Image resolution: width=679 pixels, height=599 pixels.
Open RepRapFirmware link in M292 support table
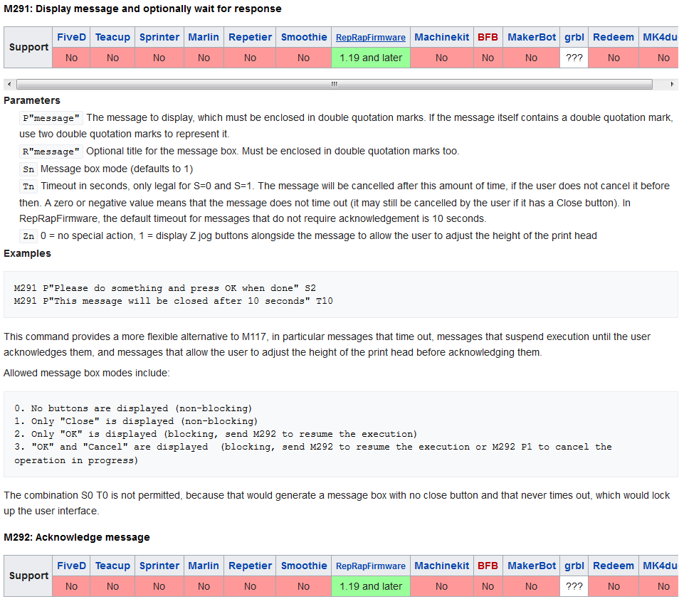(x=371, y=566)
